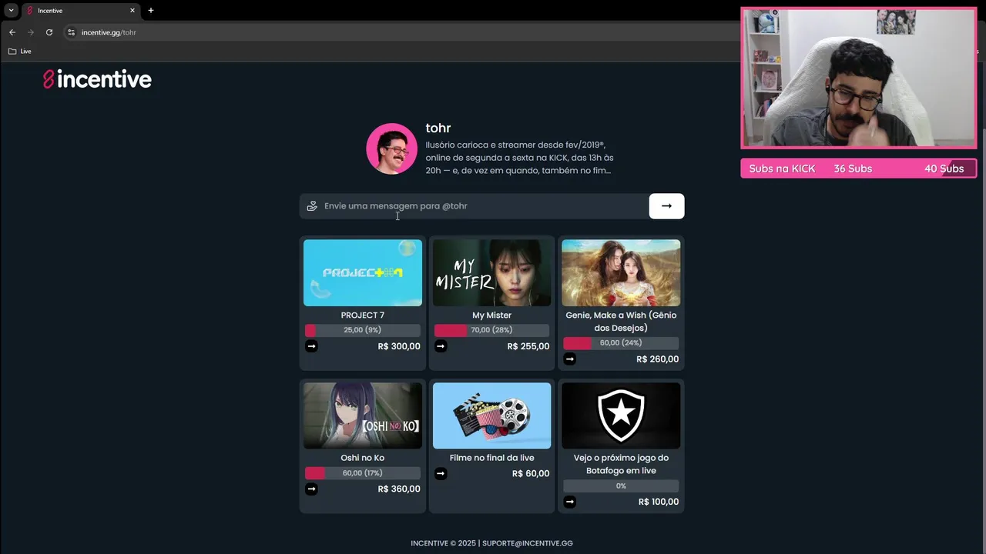
Task: Send message with the white arrow button
Action: point(666,206)
